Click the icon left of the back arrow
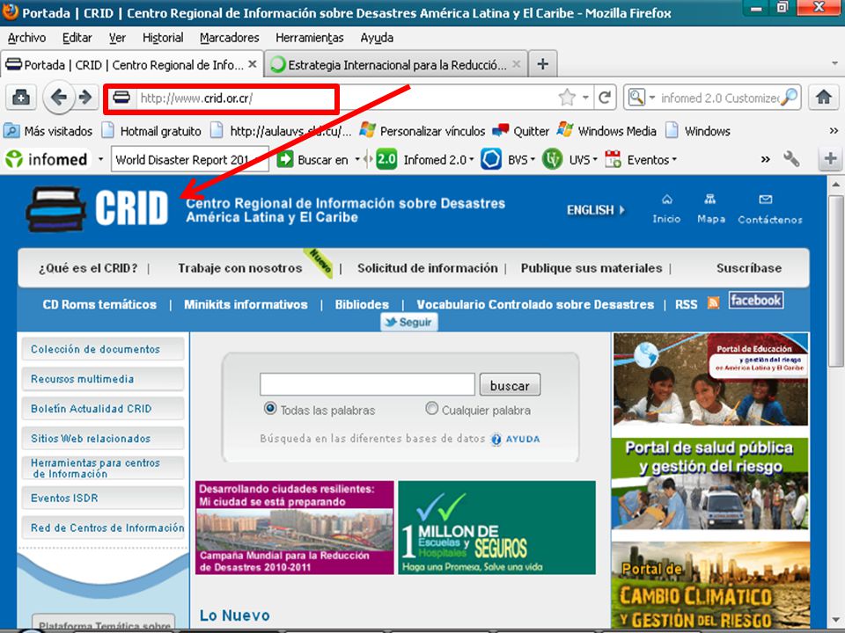Screen dimensions: 845x633 pyautogui.click(x=21, y=98)
